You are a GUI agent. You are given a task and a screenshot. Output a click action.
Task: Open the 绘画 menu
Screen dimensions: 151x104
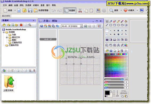16,5
